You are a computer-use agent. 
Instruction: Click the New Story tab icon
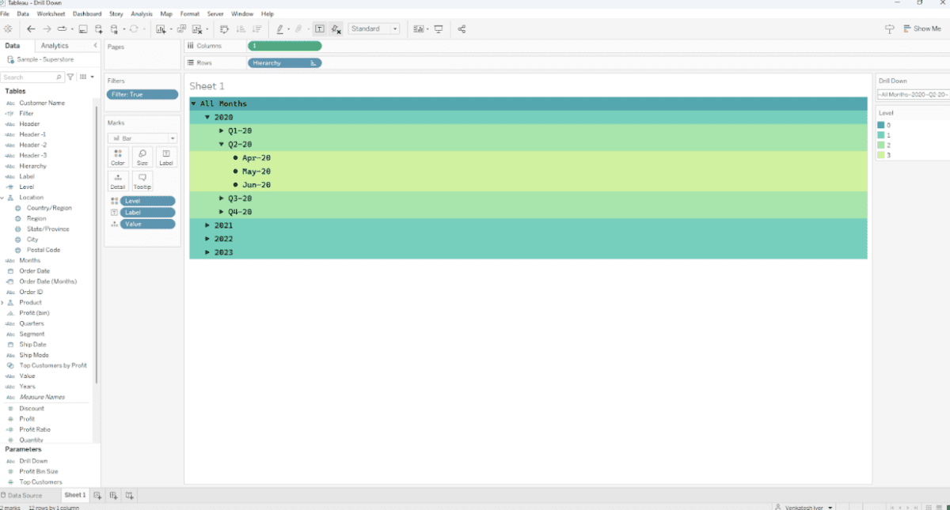(x=129, y=495)
